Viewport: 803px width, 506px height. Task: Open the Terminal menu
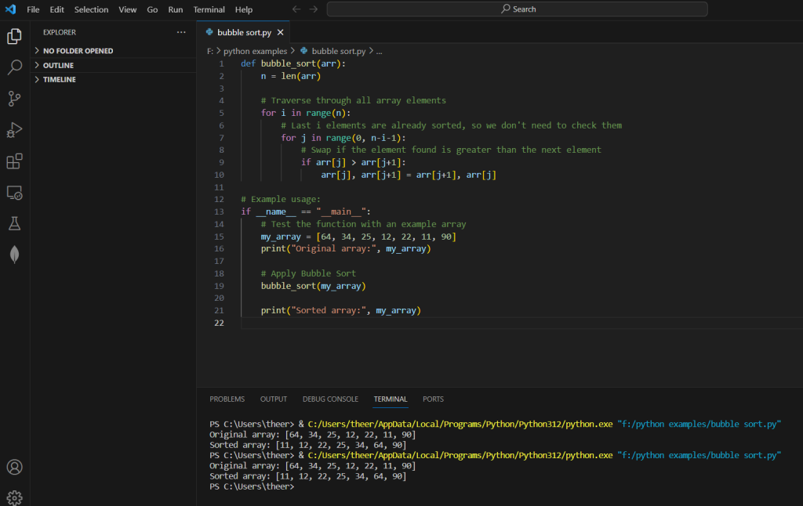(x=209, y=9)
